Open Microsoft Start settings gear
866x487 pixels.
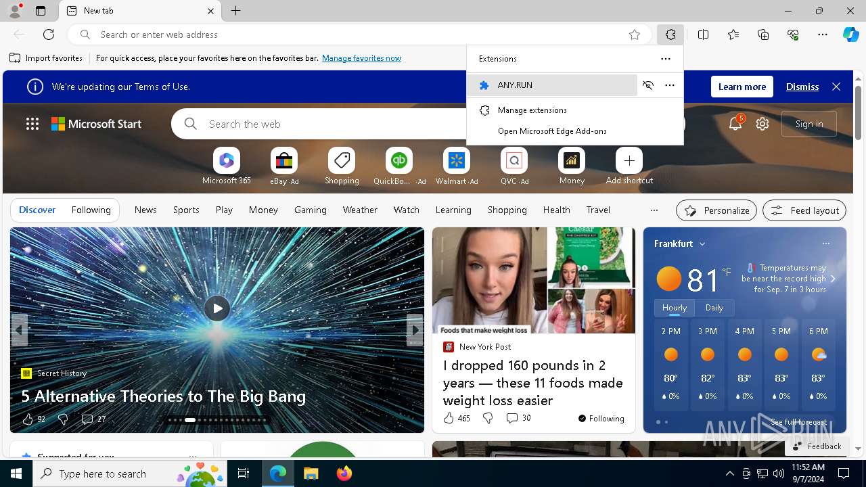(x=762, y=124)
